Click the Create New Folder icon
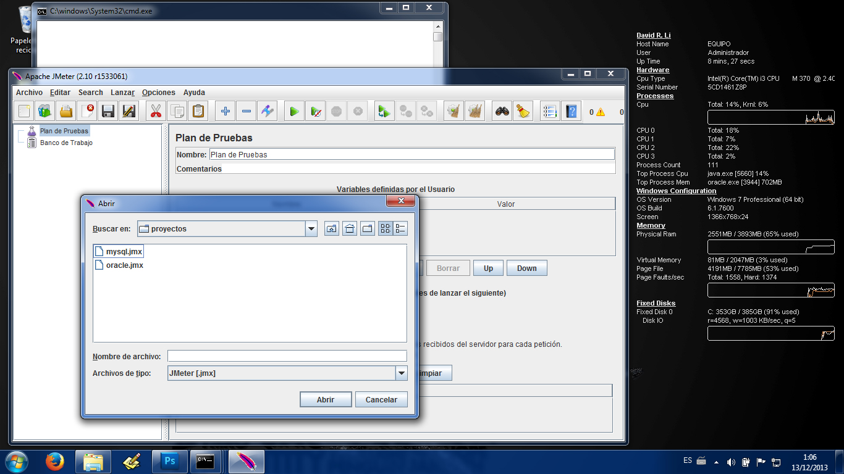This screenshot has height=474, width=844. [368, 229]
